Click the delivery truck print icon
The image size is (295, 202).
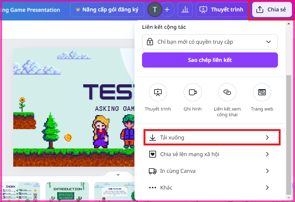153,171
